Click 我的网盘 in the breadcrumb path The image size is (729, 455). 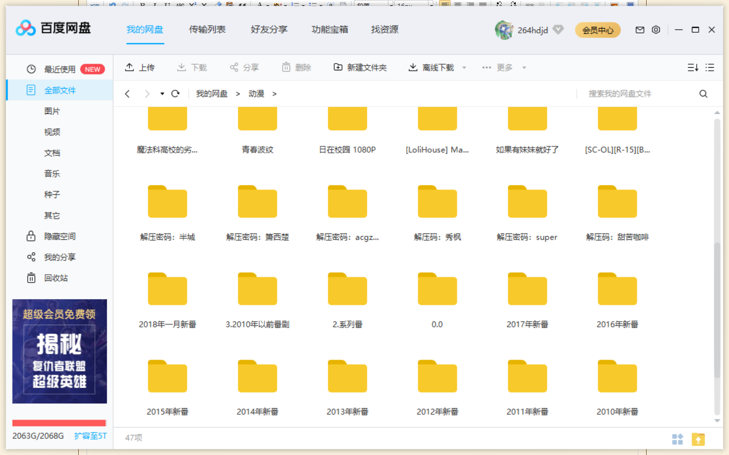tap(212, 94)
